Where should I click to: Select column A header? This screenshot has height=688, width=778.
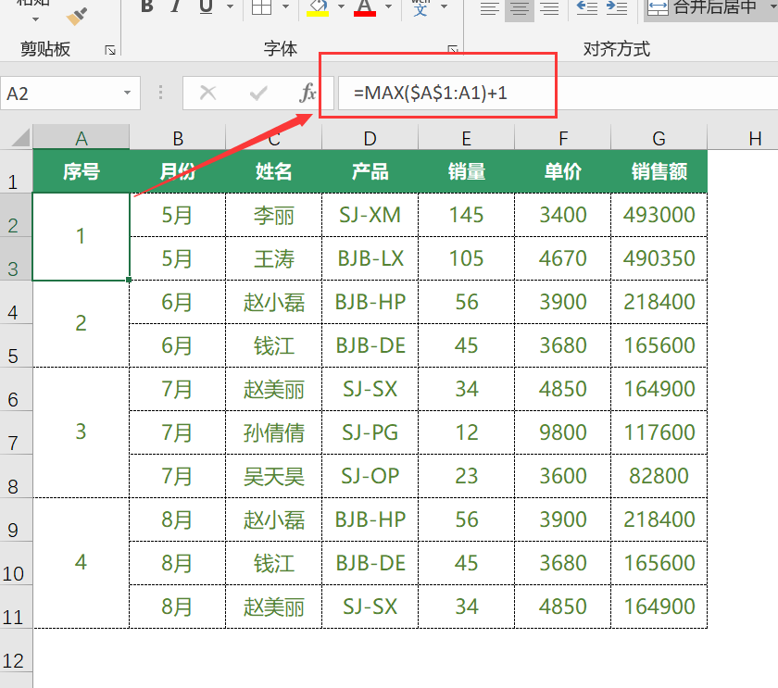pos(82,138)
